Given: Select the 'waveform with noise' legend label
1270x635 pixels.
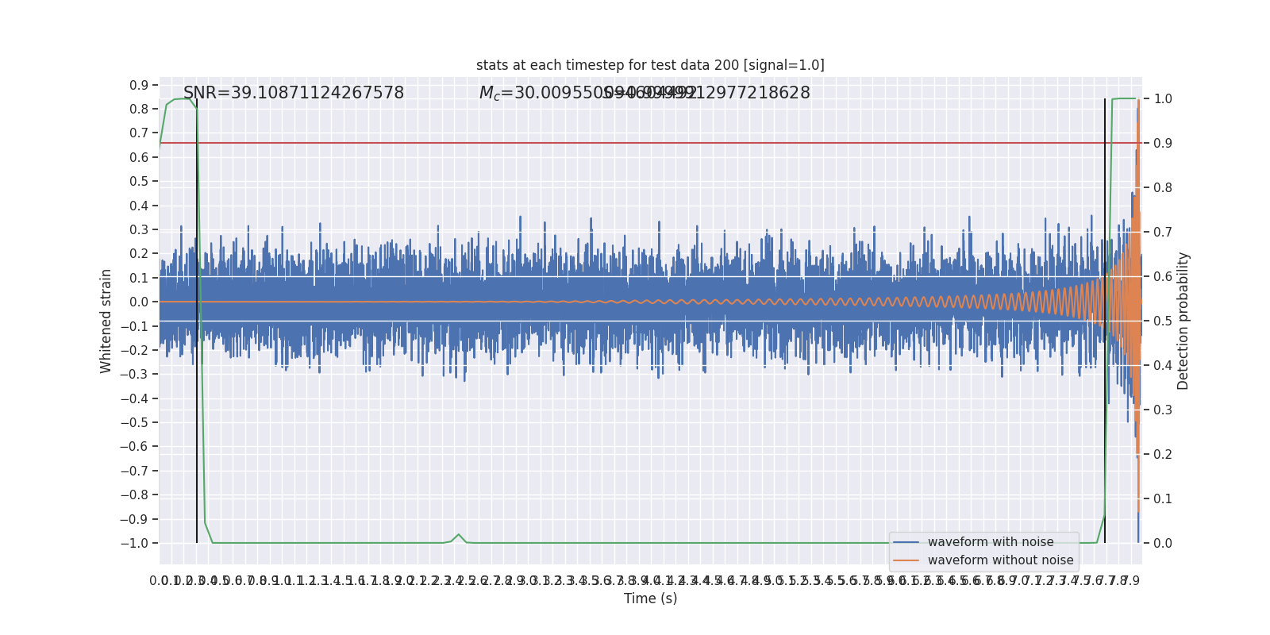Looking at the screenshot, I should pyautogui.click(x=991, y=542).
